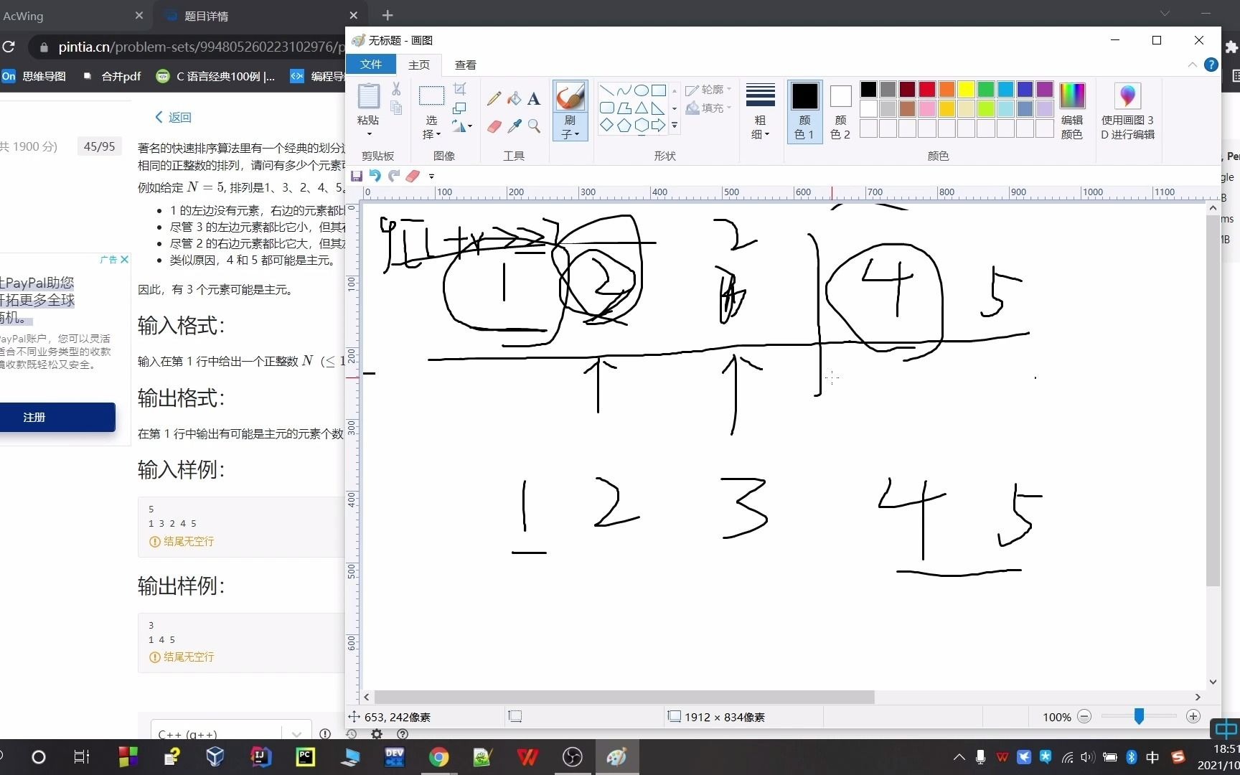
Task: Switch to the 查看 ribbon tab
Action: 465,65
